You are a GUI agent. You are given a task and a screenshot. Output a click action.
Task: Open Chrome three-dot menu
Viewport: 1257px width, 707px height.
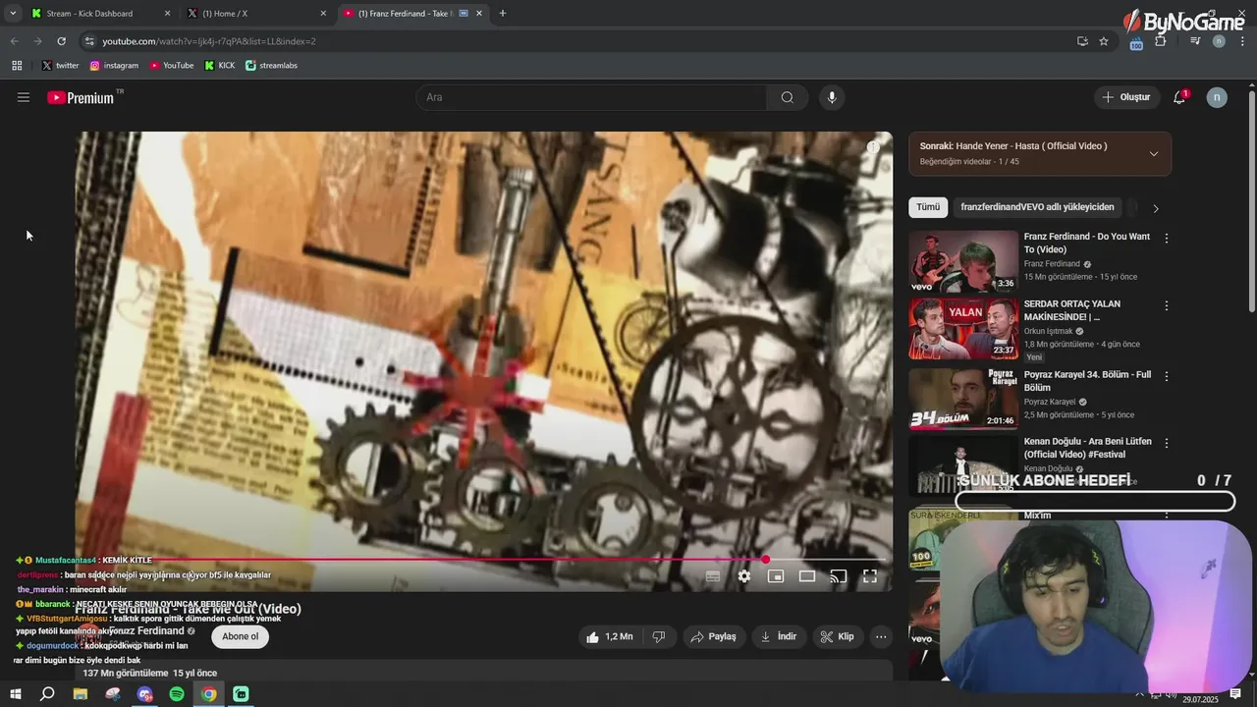tap(1241, 41)
